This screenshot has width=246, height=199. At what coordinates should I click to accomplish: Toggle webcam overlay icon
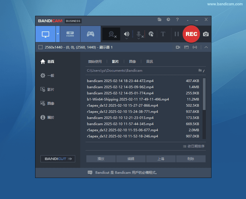pos(111,34)
